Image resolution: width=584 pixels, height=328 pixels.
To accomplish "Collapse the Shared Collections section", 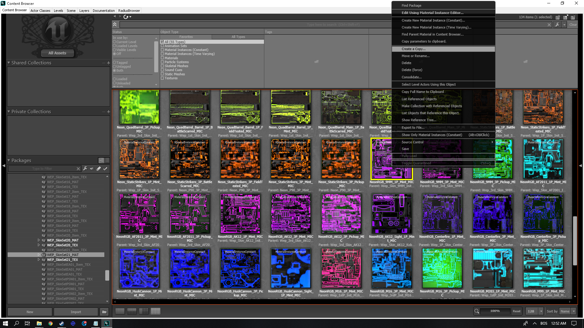I will 9,63.
